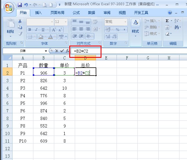
Task: Toggle italic formatting
Action: pos(36,30)
